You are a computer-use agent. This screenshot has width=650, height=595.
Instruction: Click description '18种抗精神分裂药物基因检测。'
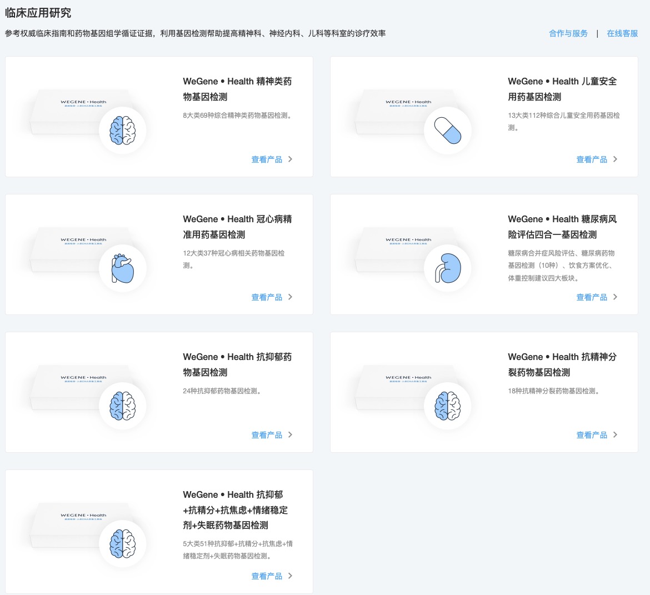click(554, 391)
